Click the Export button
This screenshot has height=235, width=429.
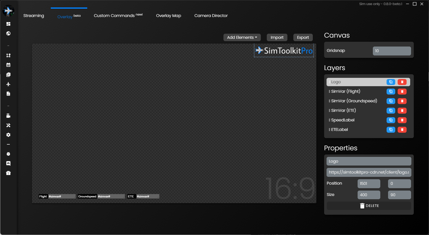303,37
